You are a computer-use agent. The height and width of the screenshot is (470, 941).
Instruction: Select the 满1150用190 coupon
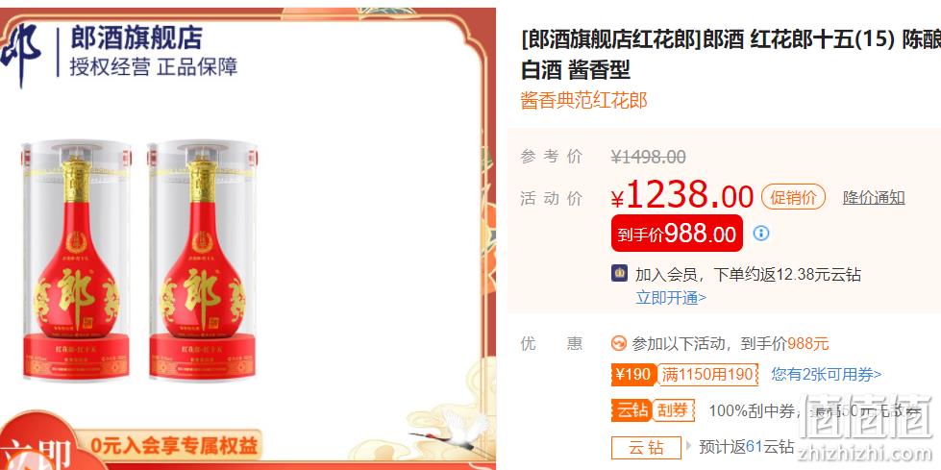point(706,375)
